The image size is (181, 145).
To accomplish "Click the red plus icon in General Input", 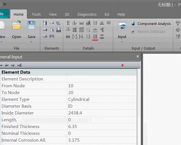I will 123,65.
